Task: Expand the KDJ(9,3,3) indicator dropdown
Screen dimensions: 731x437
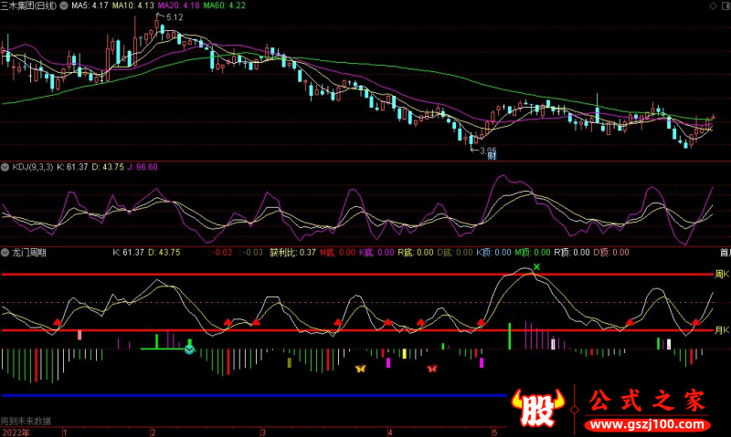Action: 5,167
